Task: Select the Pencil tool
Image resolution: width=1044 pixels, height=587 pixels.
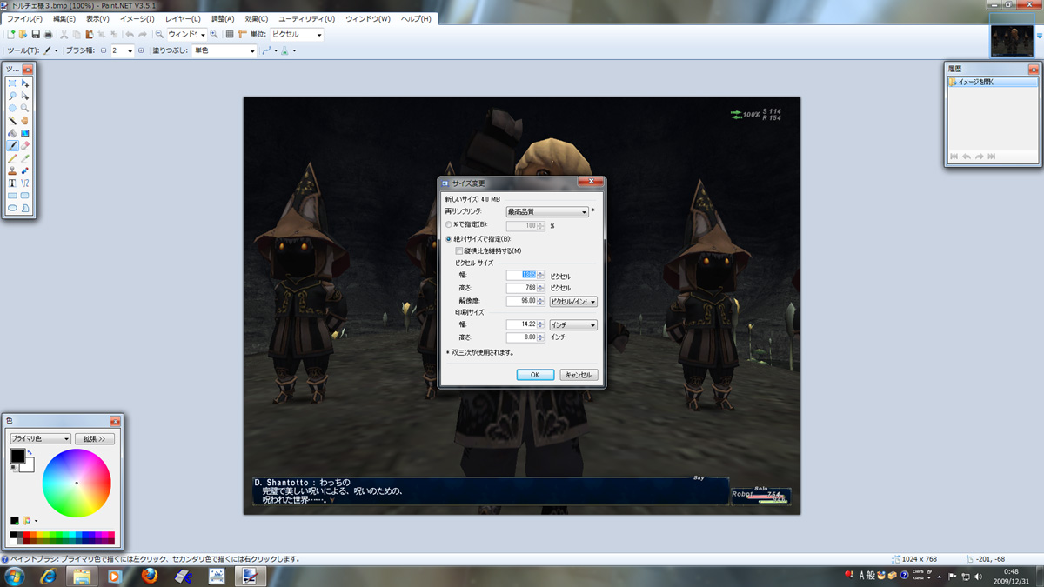Action: click(x=12, y=158)
